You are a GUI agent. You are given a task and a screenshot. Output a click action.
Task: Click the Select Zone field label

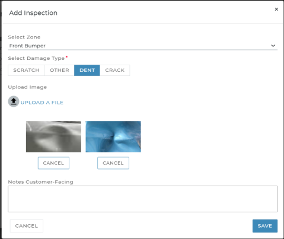pyautogui.click(x=24, y=37)
